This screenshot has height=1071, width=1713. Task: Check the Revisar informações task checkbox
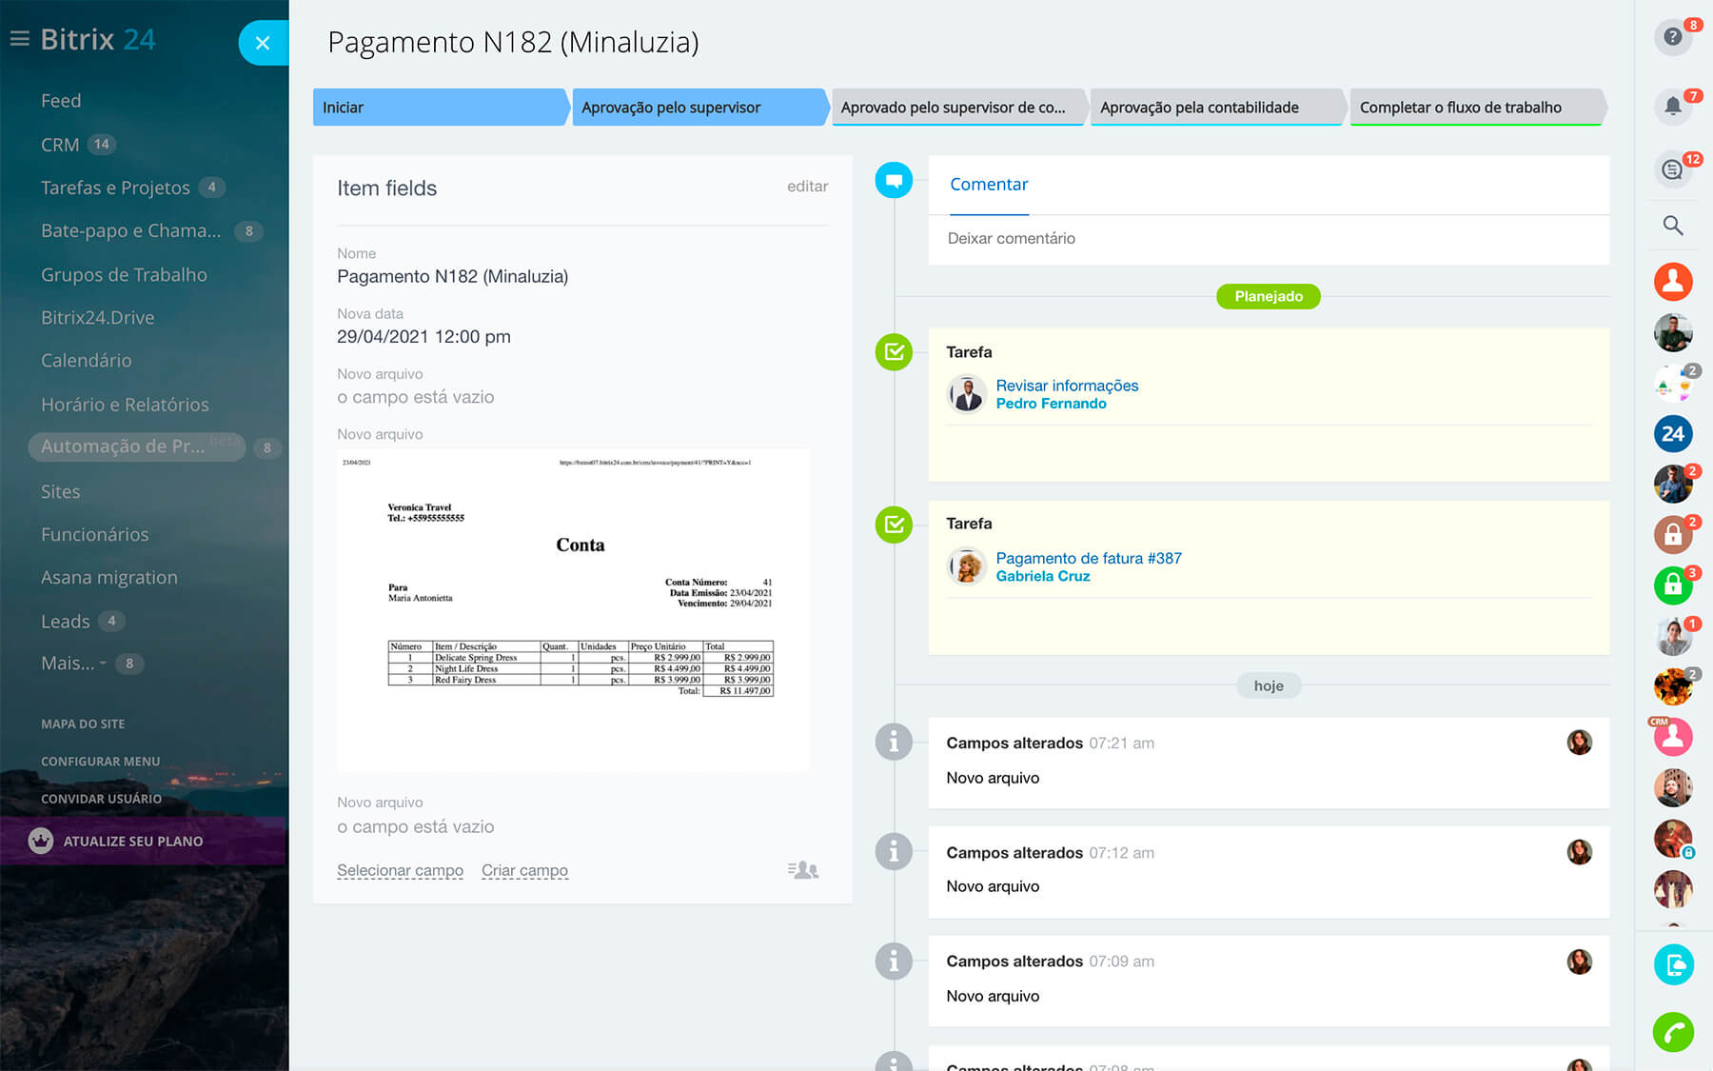(894, 352)
